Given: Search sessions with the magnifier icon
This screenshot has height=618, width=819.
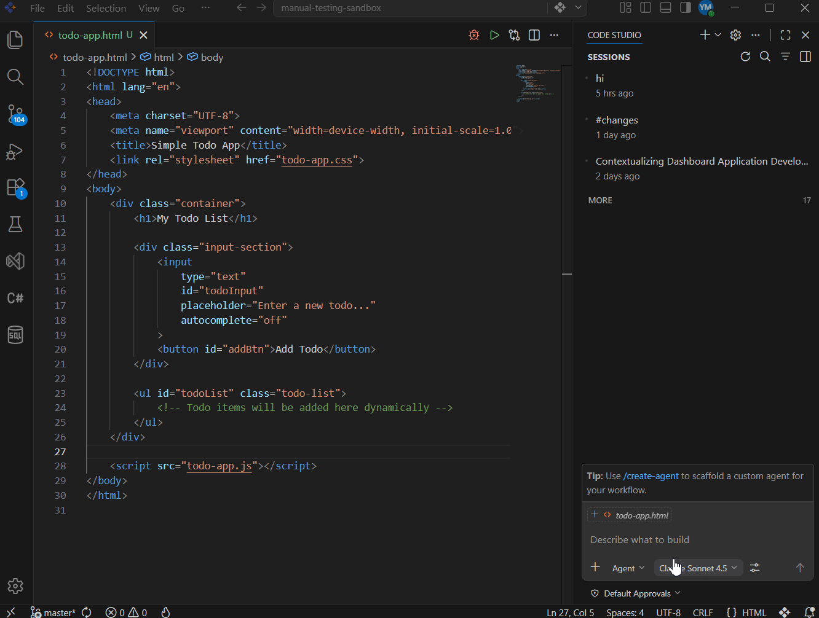Looking at the screenshot, I should click(765, 57).
